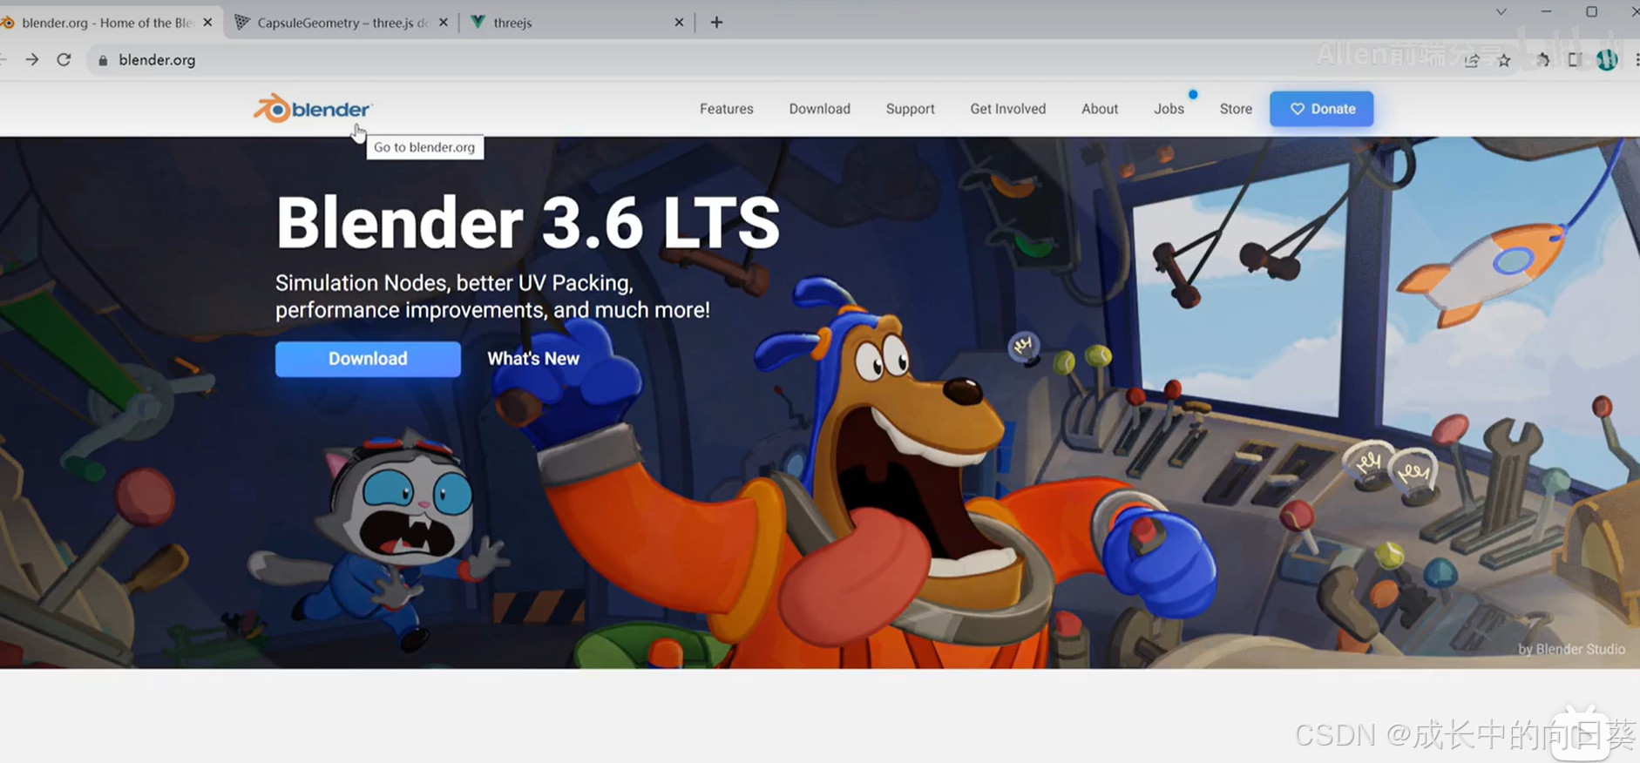Switch to the threejs tab
The height and width of the screenshot is (763, 1640).
tap(577, 23)
